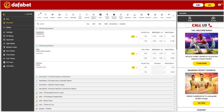Show more sports with right arrow
Image resolution: width=224 pixels, height=112 pixels.
pyautogui.click(x=173, y=16)
